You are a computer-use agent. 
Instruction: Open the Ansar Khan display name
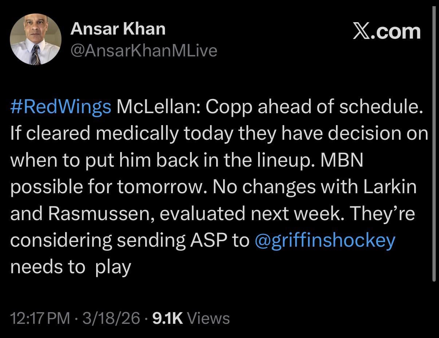point(118,29)
